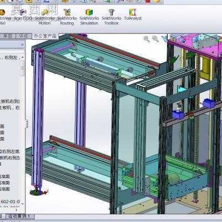This screenshot has height=222, width=222.
Task: Collapse the left panel using the side handle
Action: click(27, 124)
